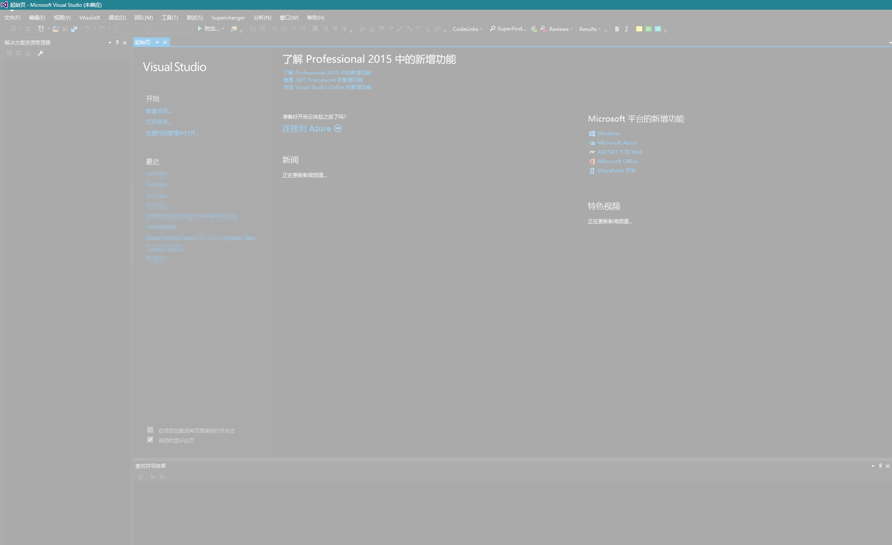Click the Italic formatting icon
This screenshot has width=892, height=545.
pos(626,29)
